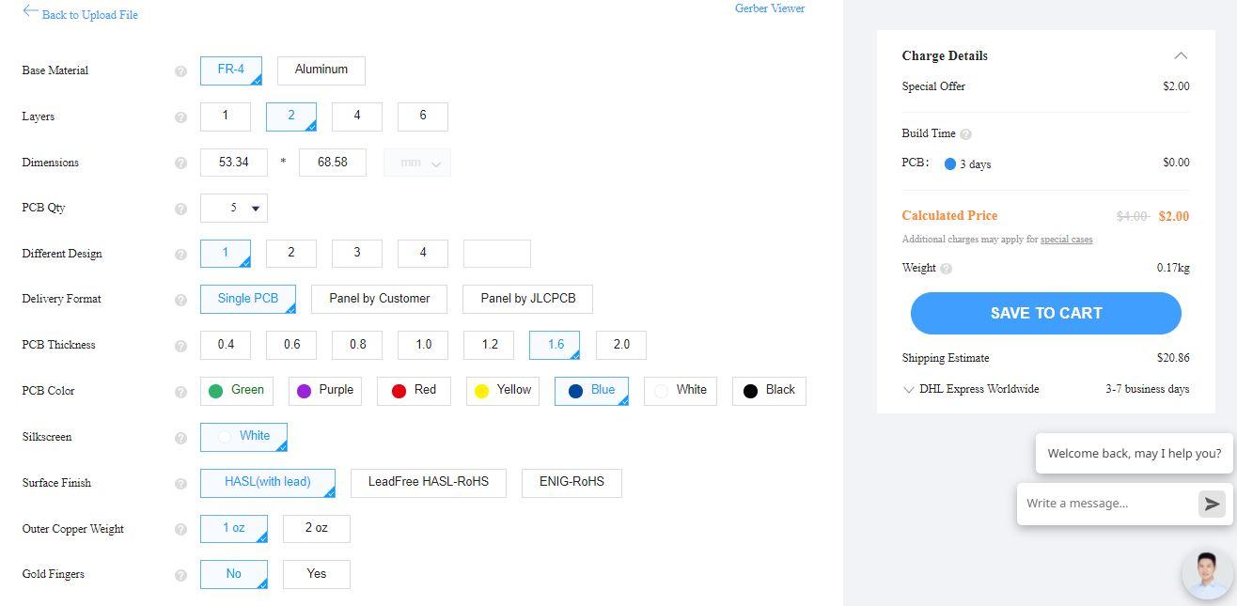The height and width of the screenshot is (606, 1237).
Task: Select Single PCB delivery format
Action: click(x=247, y=299)
